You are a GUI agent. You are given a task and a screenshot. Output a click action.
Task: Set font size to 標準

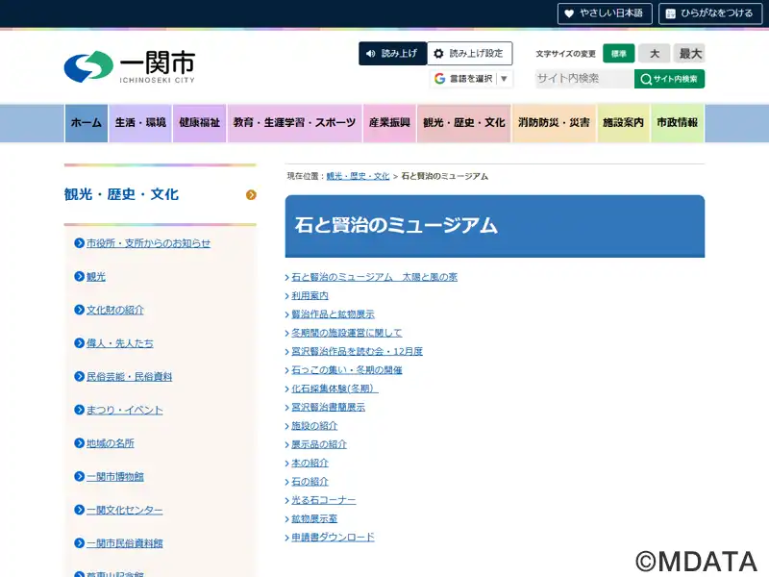click(x=619, y=54)
